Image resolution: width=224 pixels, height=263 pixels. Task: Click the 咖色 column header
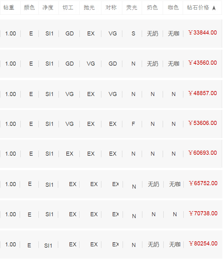pos(173,8)
